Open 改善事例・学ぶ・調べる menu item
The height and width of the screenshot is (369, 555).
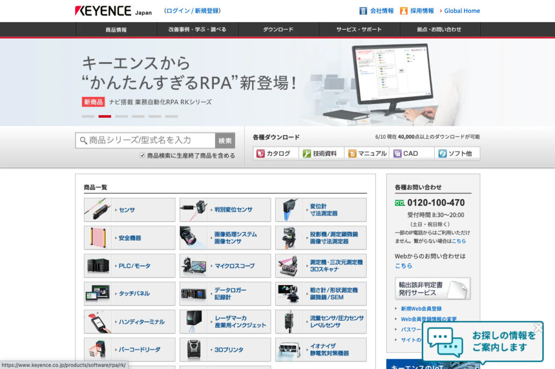tap(197, 30)
